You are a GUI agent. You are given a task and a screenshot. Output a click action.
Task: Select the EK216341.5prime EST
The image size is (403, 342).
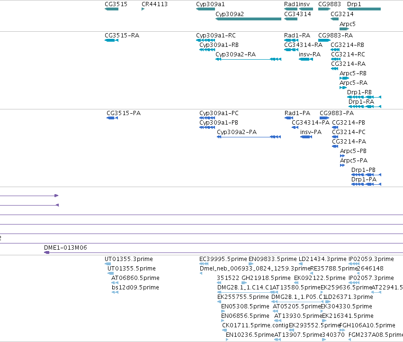(348, 316)
